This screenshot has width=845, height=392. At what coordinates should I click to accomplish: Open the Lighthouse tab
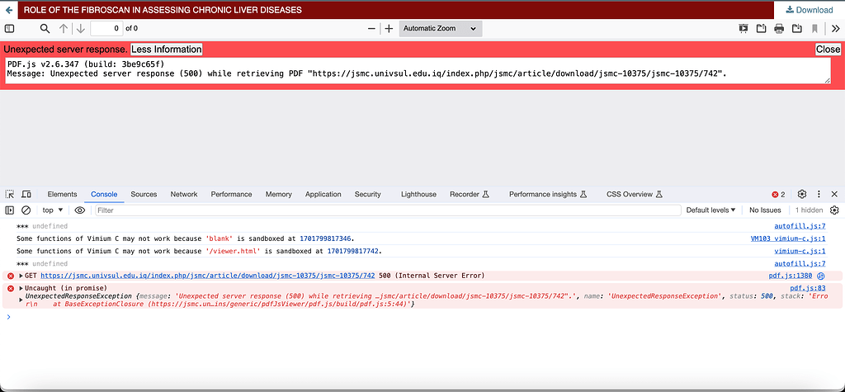[x=418, y=194]
